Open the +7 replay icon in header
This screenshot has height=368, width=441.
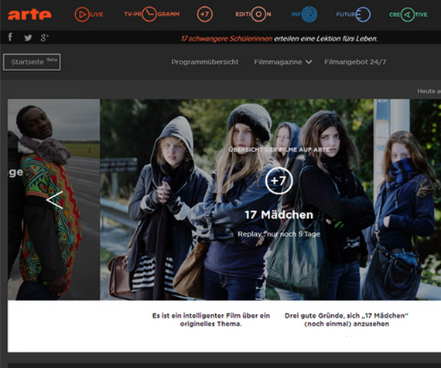[x=205, y=15]
